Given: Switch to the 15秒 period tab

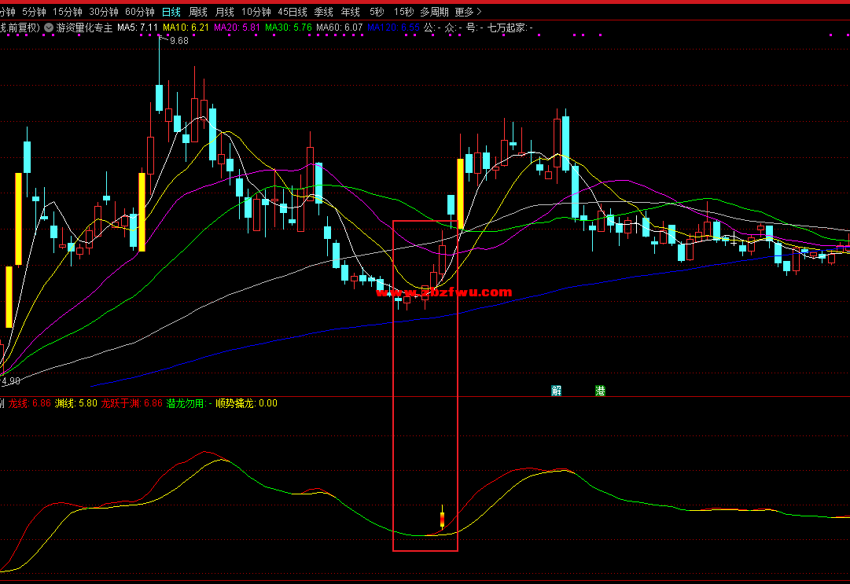Looking at the screenshot, I should pyautogui.click(x=404, y=12).
